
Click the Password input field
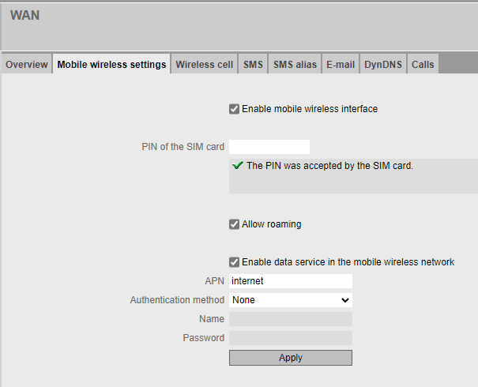(x=290, y=338)
